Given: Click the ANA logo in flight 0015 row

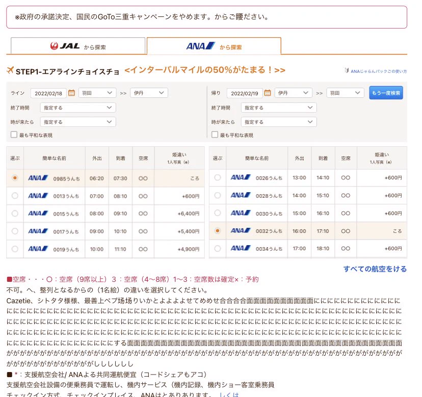Looking at the screenshot, I should pyautogui.click(x=38, y=214).
